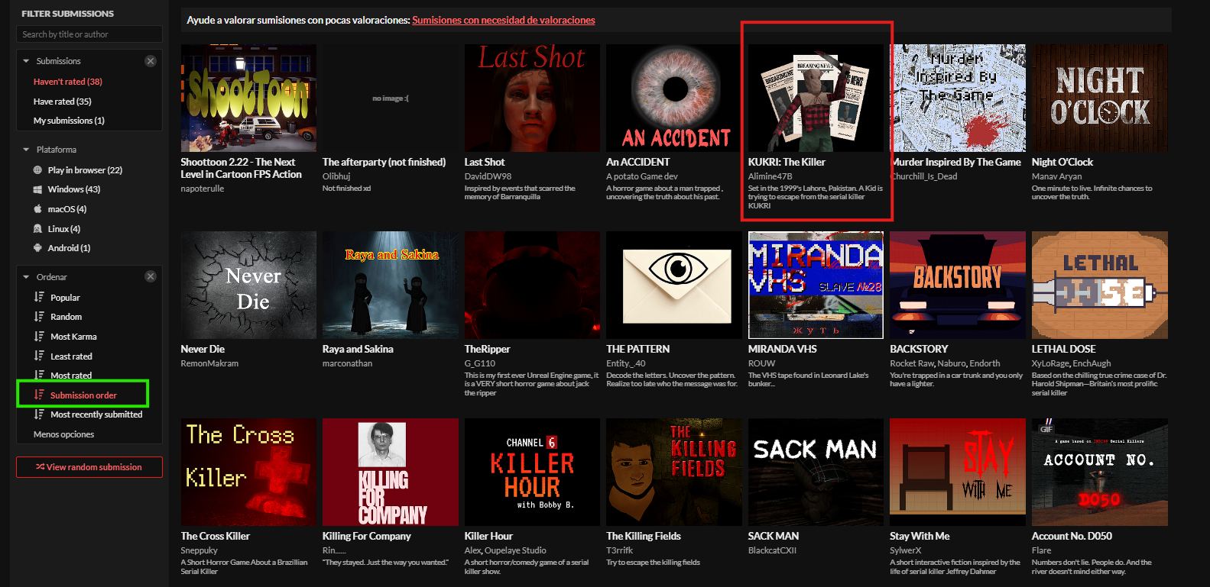Open the An ACCIDENT eye thumbnail
This screenshot has width=1210, height=587.
point(674,98)
